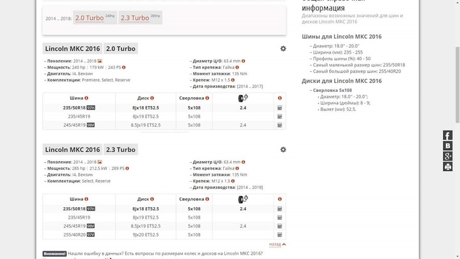Open calculator for 255/40R20 in 2.3 Turbo table
Image resolution: width=460 pixels, height=259 pixels.
pos(279,235)
